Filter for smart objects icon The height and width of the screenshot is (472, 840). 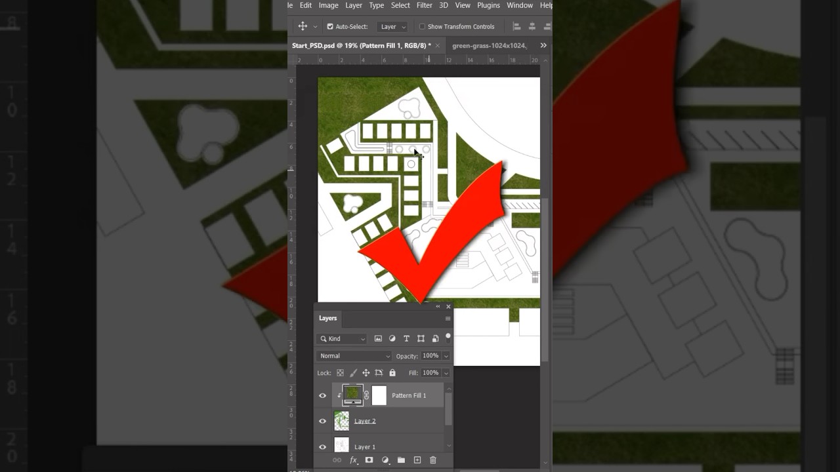[435, 339]
